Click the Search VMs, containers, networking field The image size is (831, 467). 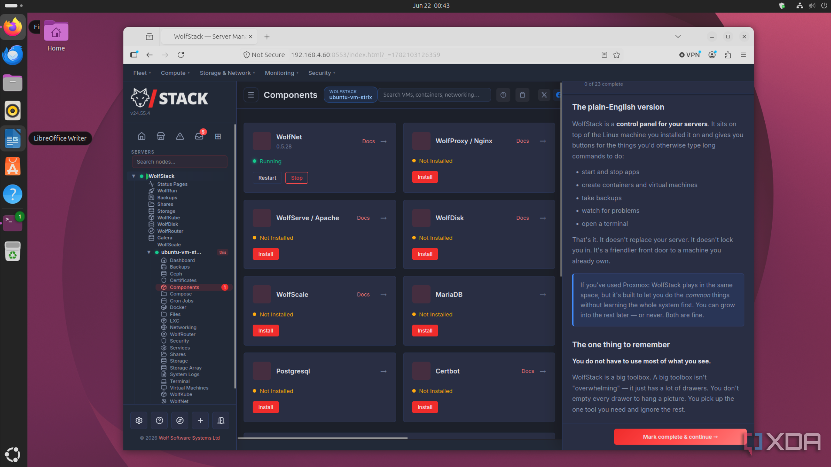434,95
